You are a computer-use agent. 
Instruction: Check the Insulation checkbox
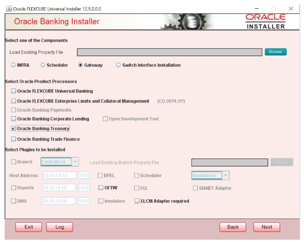tap(101, 201)
